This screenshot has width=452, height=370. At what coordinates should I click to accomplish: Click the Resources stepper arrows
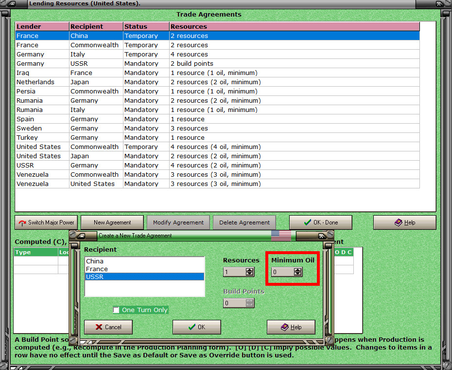pos(250,272)
